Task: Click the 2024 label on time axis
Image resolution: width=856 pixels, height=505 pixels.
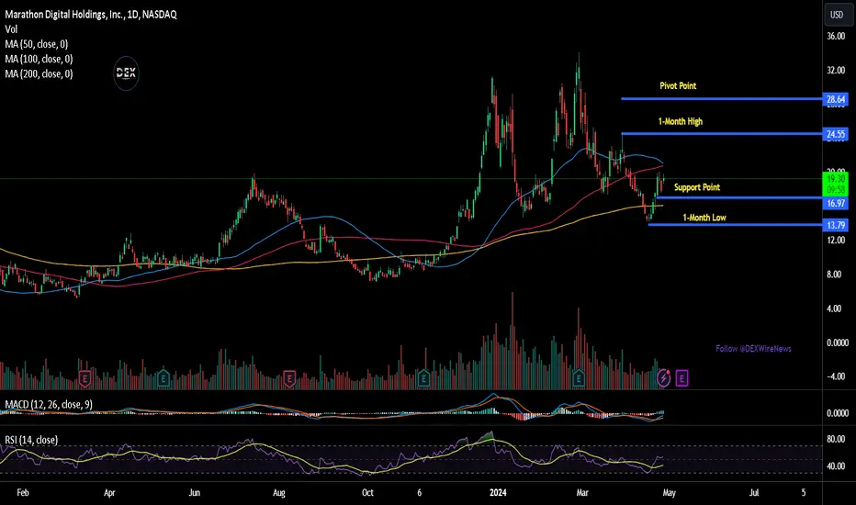Action: click(x=498, y=492)
